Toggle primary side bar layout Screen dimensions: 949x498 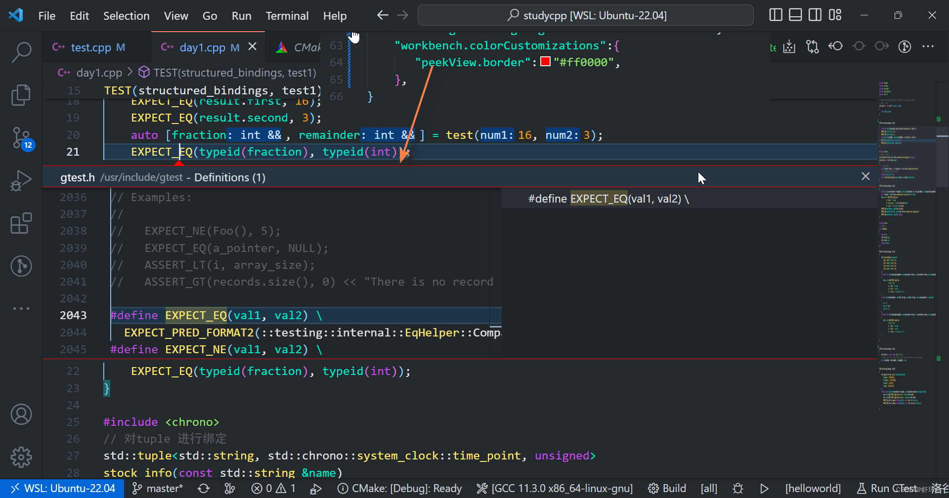coord(776,15)
